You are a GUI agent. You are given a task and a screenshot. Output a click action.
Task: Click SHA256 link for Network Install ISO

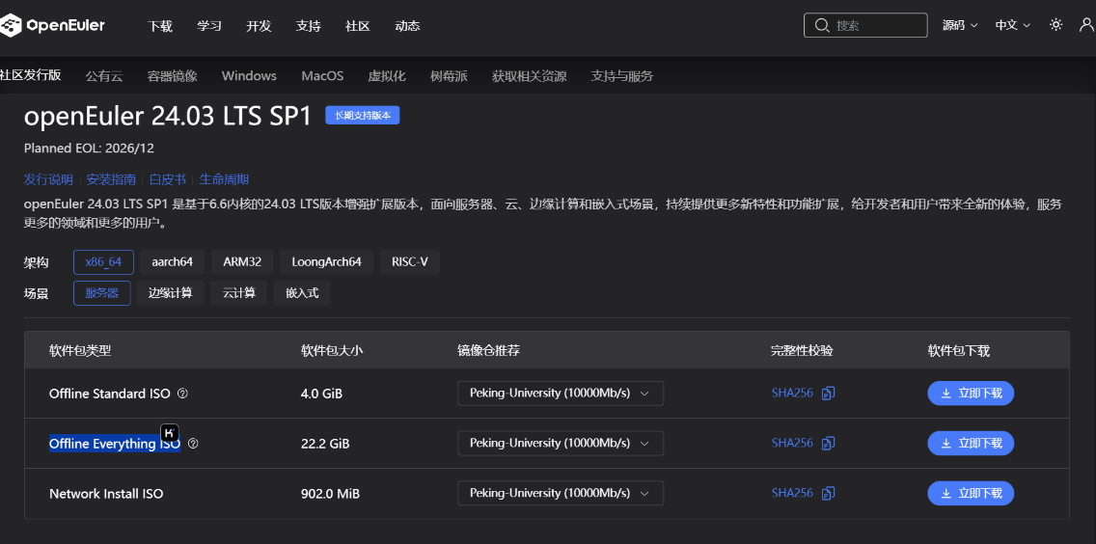click(x=792, y=493)
